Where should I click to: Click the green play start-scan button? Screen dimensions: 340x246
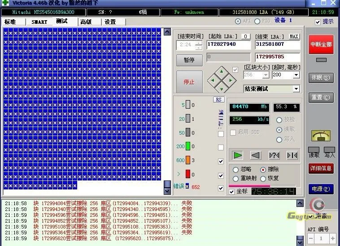coord(238,155)
